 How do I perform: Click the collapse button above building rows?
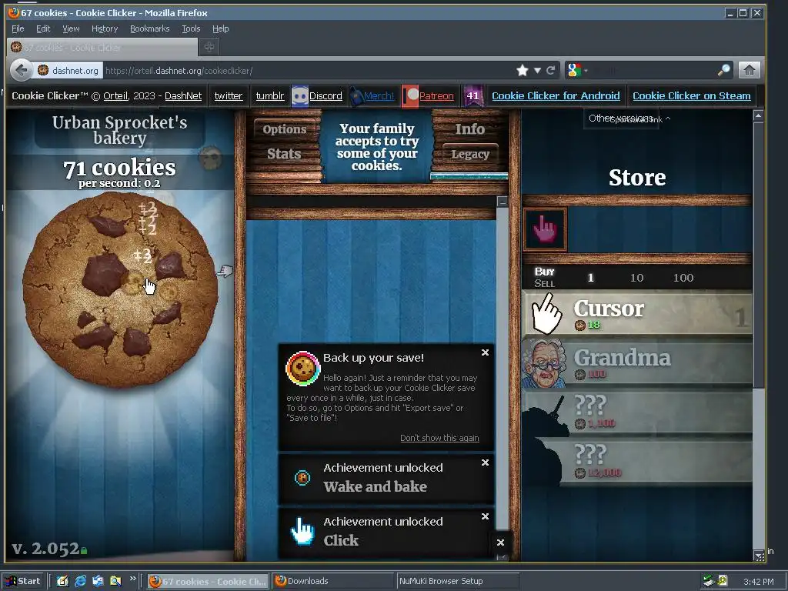(x=502, y=202)
